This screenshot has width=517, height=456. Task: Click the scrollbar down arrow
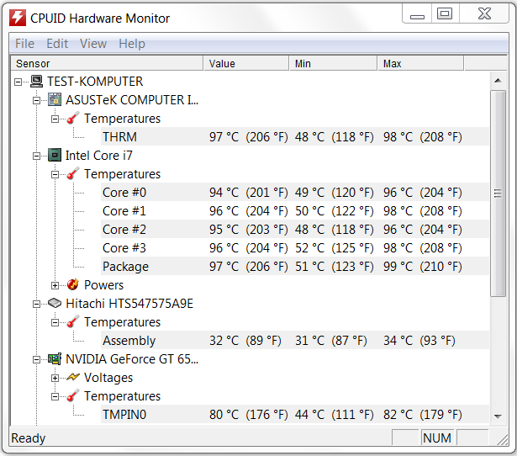498,416
